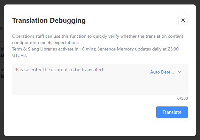Click the 'Operations staff can use this function' line

[97, 36]
